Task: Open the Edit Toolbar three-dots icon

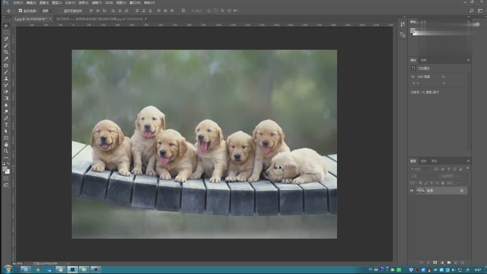Action: (6, 158)
